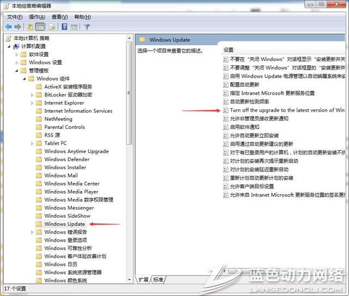Click the Forward arrow toolbar icon
This screenshot has height=296, width=349.
[18, 27]
